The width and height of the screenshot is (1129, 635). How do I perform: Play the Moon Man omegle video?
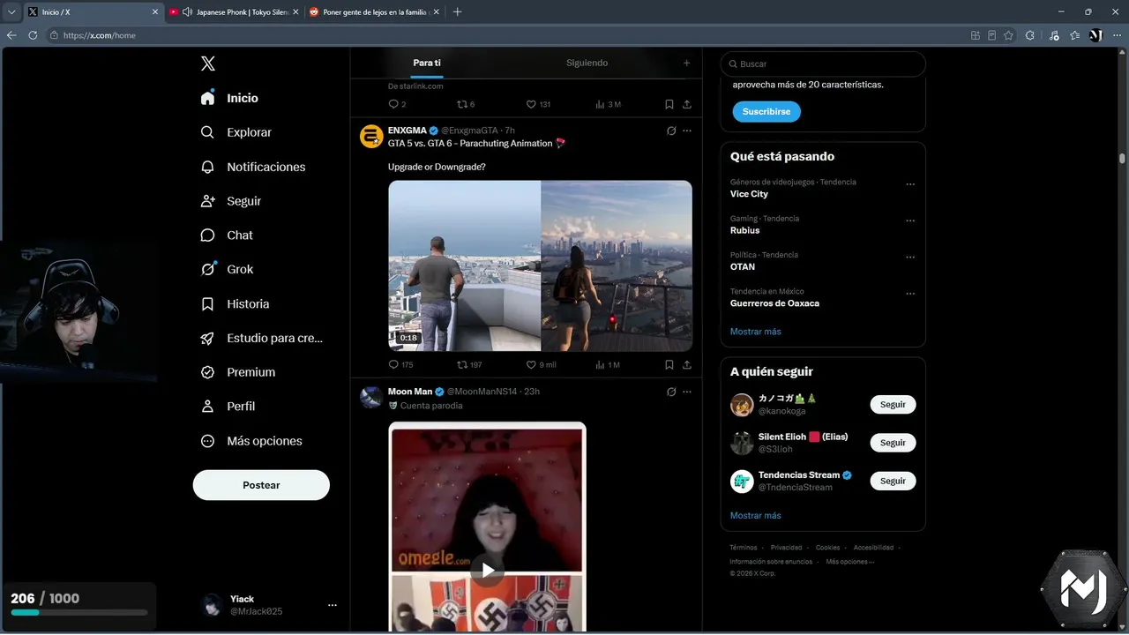click(x=487, y=570)
